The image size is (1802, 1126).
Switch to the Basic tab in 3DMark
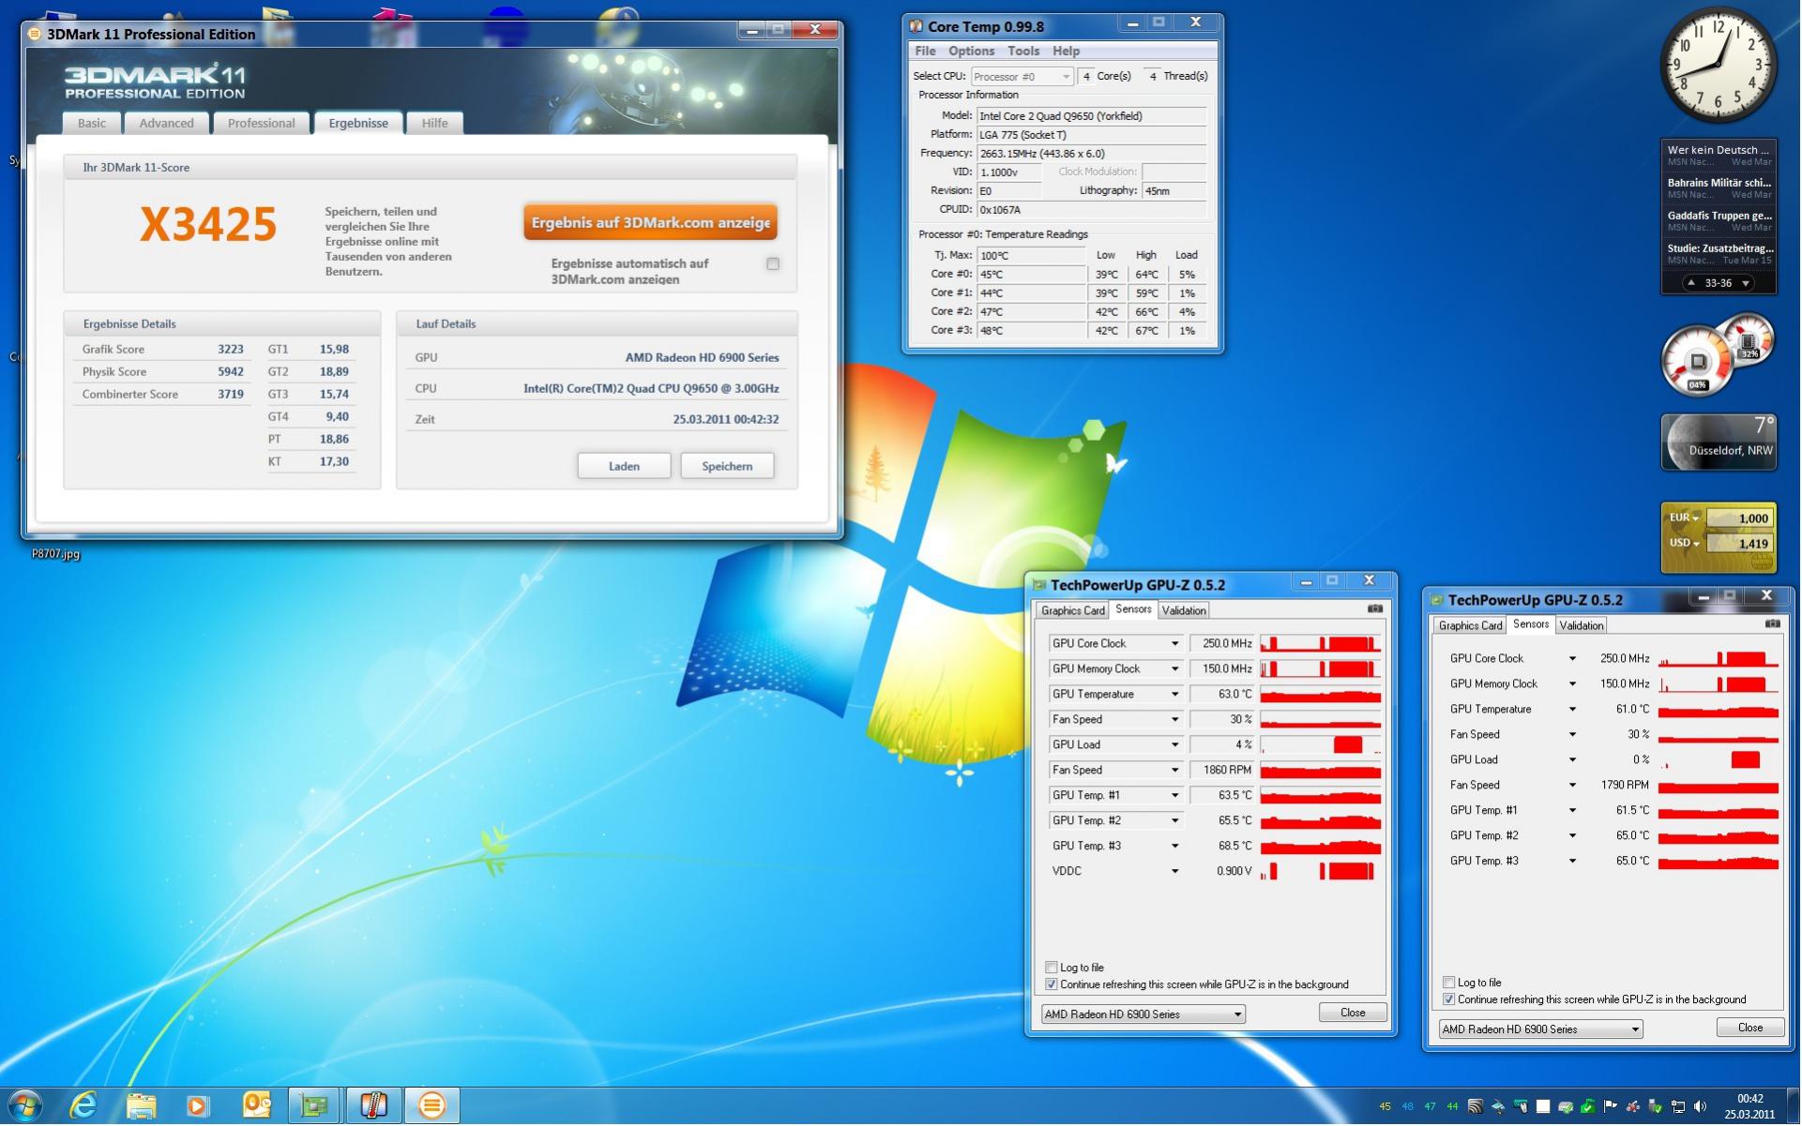[92, 123]
